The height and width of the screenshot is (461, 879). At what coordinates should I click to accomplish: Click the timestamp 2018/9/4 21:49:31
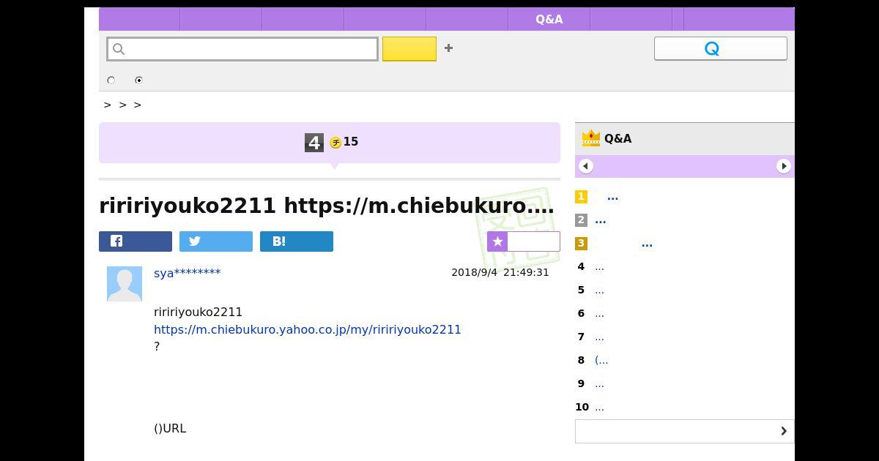tap(500, 272)
